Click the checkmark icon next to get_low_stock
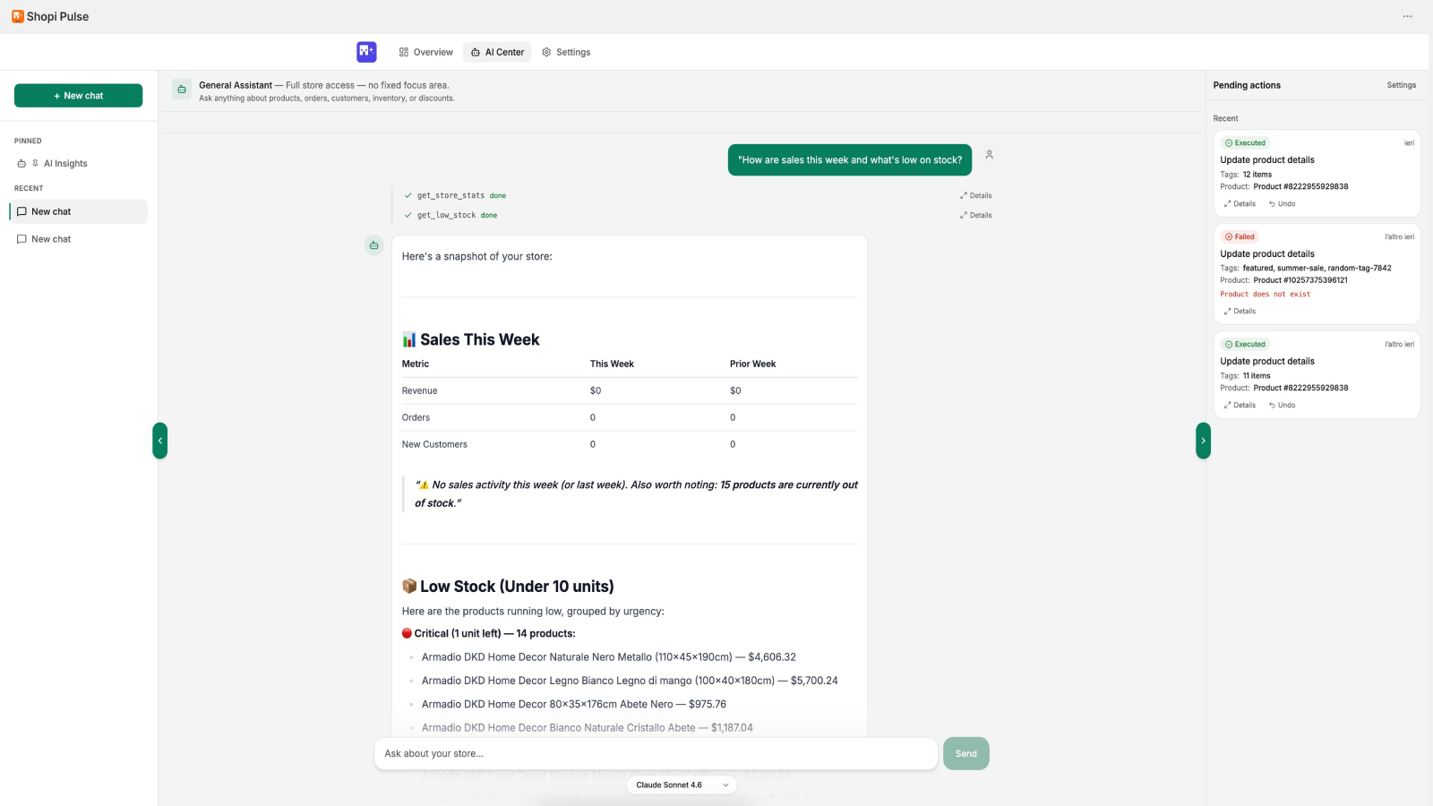This screenshot has width=1433, height=806. pos(408,215)
